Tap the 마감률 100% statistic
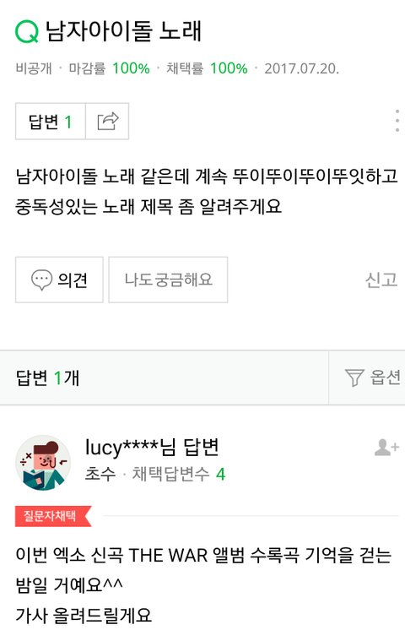Viewport: 405px width, 641px height. (109, 68)
